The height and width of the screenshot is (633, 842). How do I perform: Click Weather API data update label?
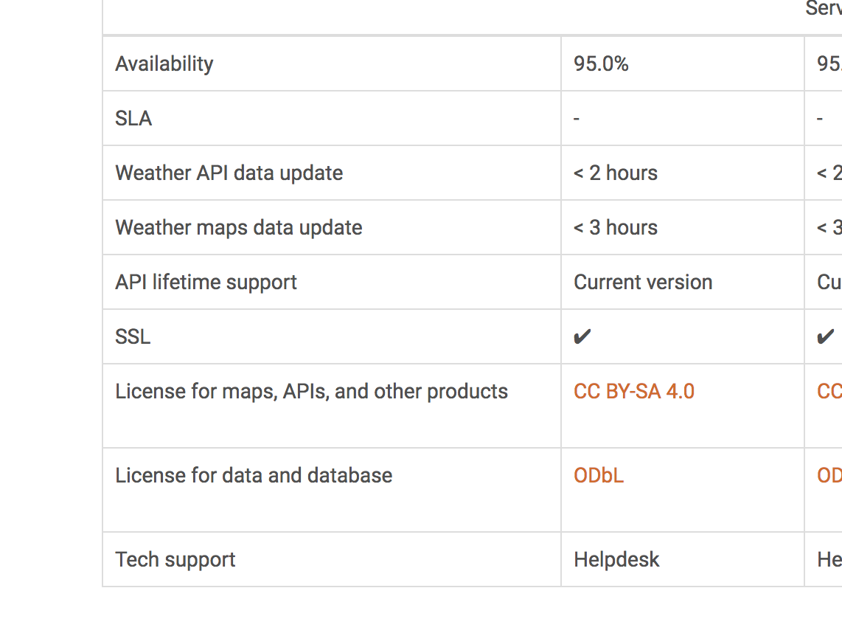coord(229,173)
